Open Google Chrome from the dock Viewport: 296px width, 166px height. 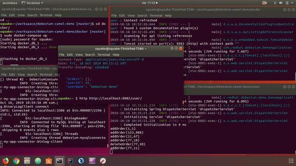[x=16, y=161]
